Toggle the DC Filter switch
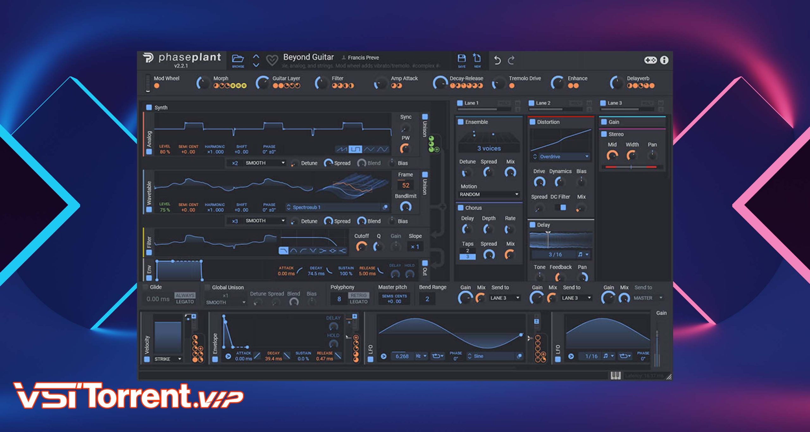This screenshot has height=432, width=810. pyautogui.click(x=561, y=208)
